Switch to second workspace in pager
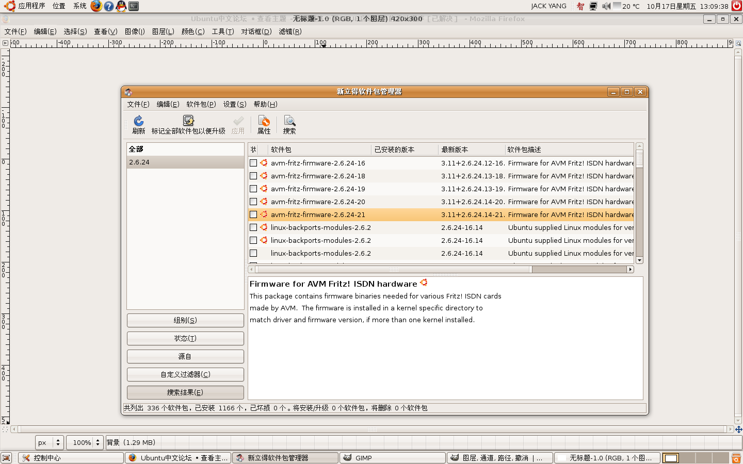This screenshot has height=464, width=743. 687,458
